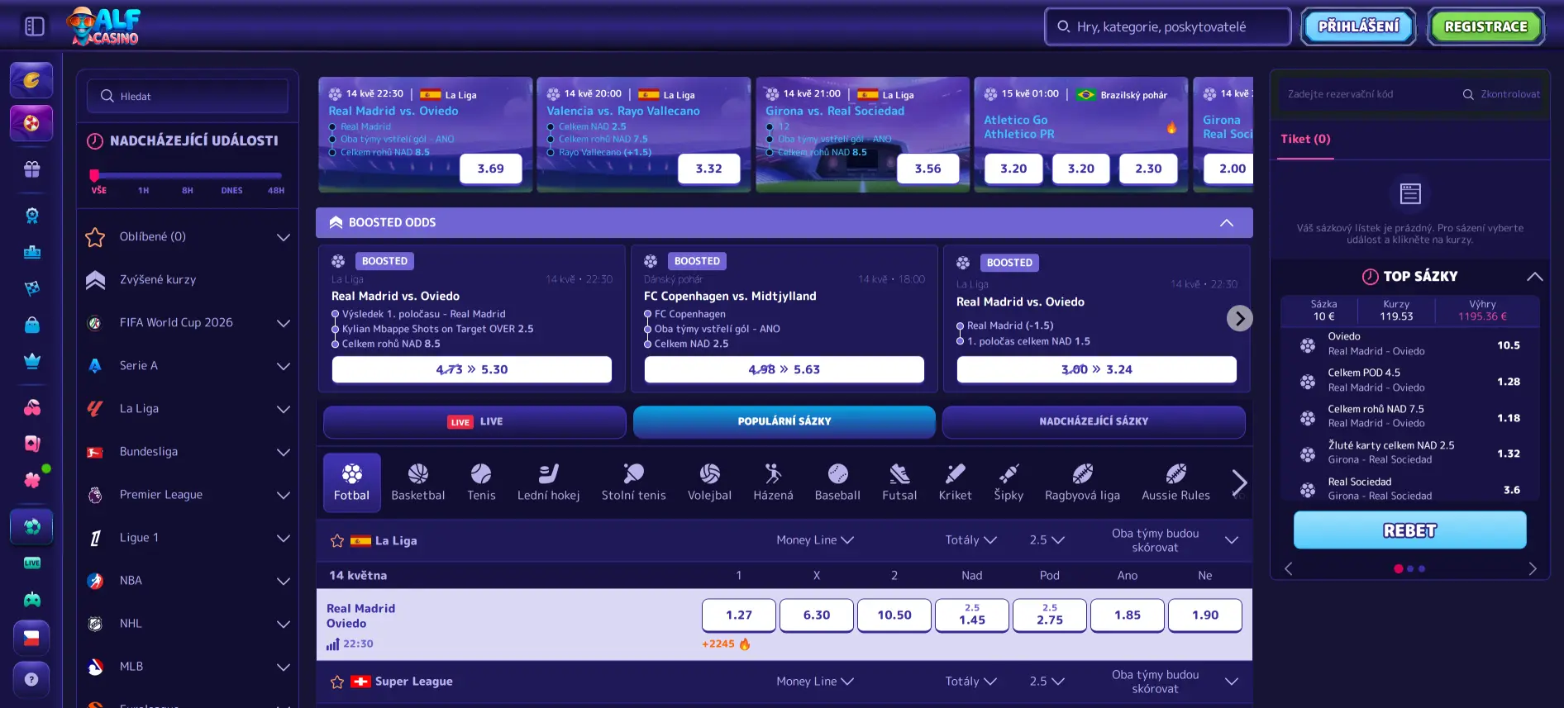Open the gift box promotions icon
The height and width of the screenshot is (708, 1564).
pyautogui.click(x=31, y=169)
